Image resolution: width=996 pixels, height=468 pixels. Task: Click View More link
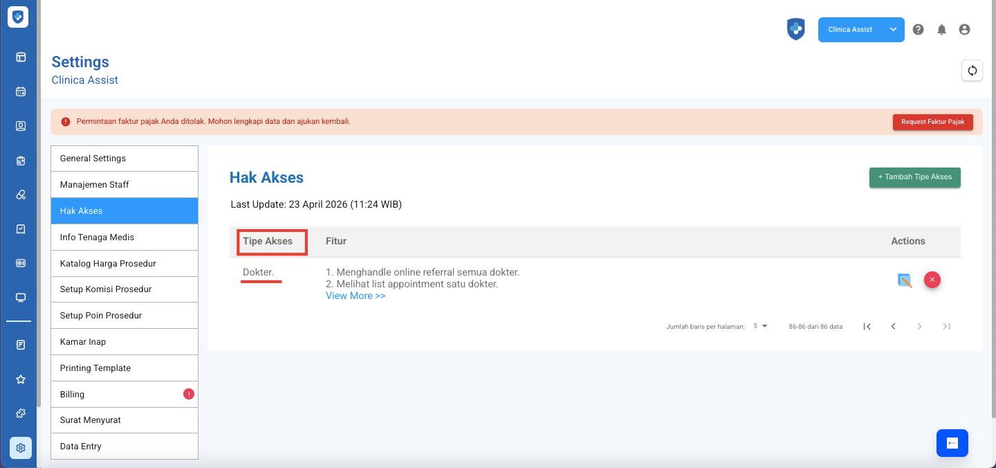point(356,296)
